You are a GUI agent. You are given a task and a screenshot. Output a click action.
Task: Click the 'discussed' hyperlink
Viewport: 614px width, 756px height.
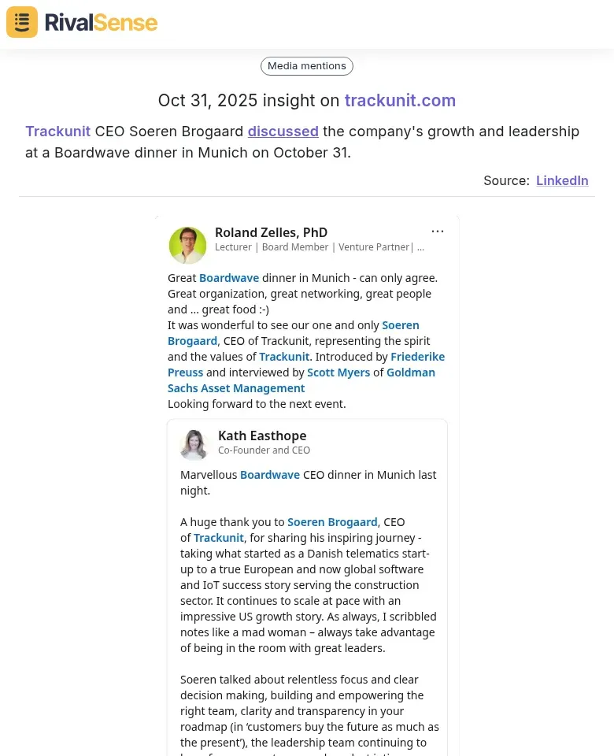(285, 132)
